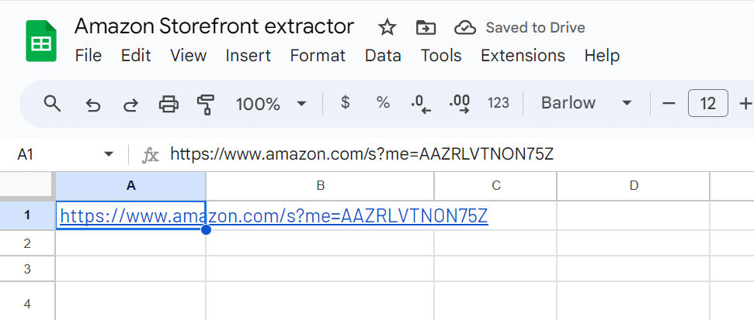Star this spreadsheet
The image size is (754, 320).
coord(387,28)
